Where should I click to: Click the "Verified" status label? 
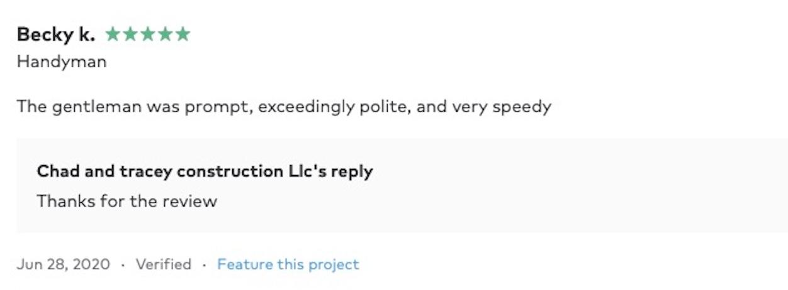[x=163, y=264]
